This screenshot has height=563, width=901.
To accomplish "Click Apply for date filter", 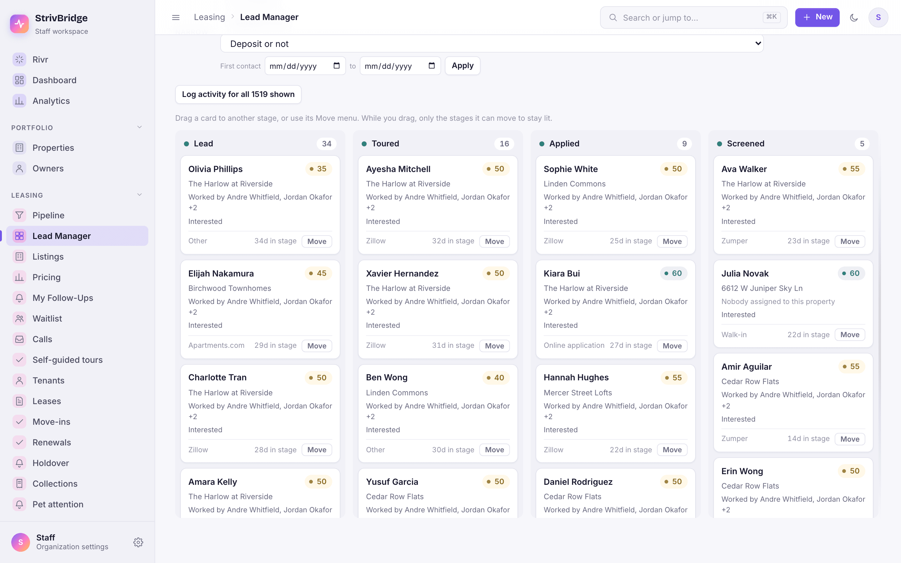I will (462, 66).
